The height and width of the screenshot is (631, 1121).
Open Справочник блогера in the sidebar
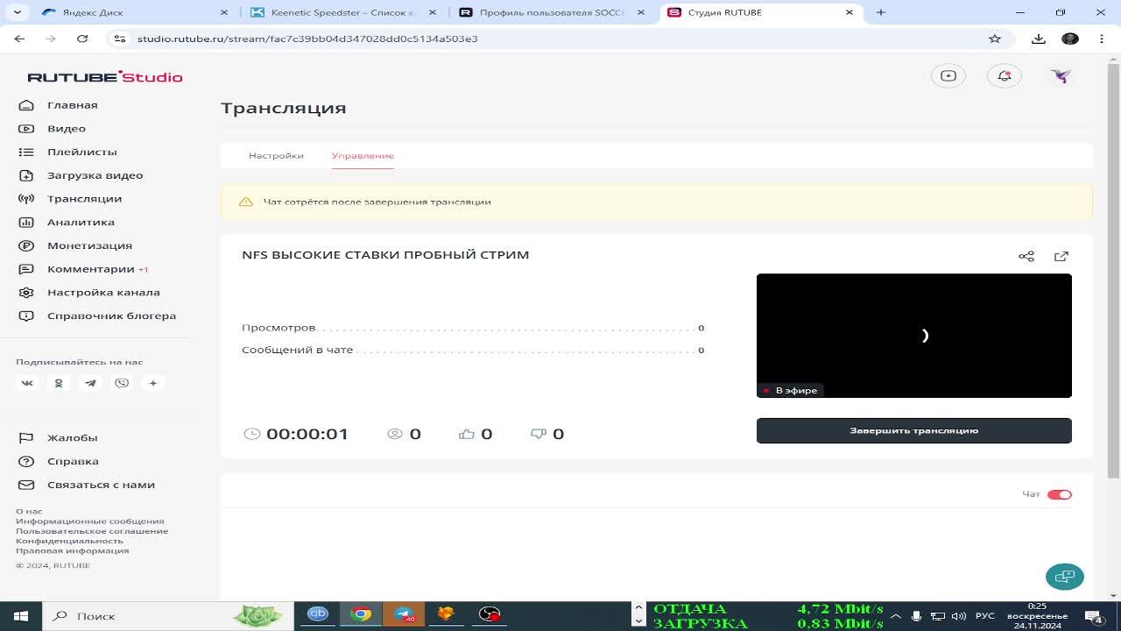click(x=111, y=315)
